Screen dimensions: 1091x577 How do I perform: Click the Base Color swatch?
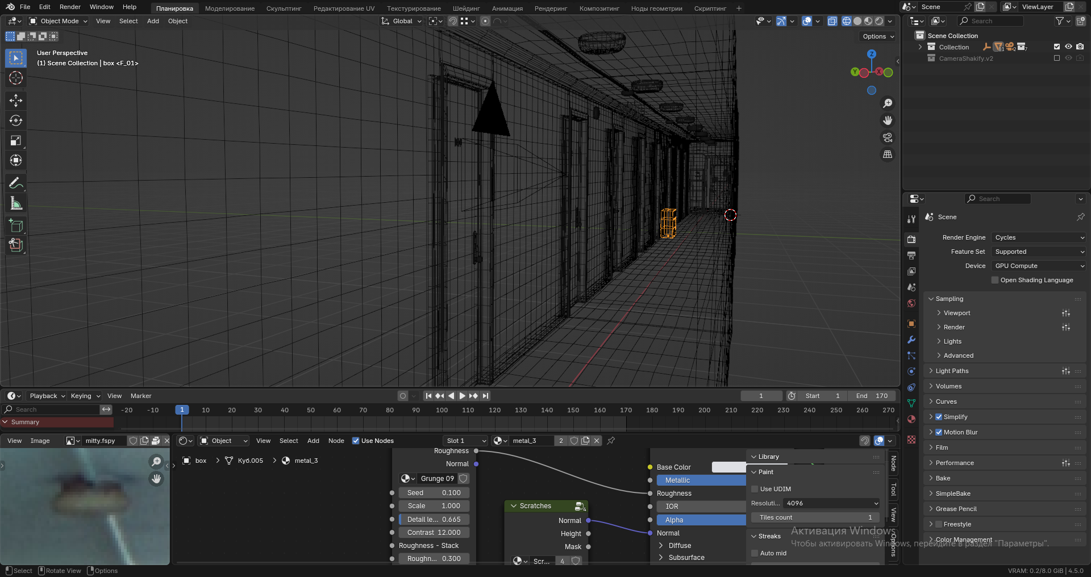pyautogui.click(x=728, y=467)
